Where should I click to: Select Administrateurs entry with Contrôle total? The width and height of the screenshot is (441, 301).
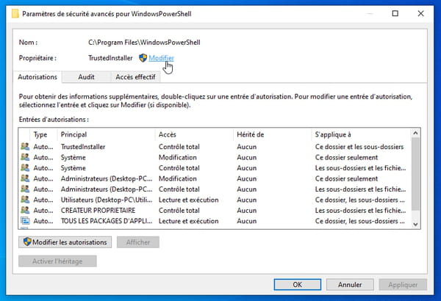(215, 189)
